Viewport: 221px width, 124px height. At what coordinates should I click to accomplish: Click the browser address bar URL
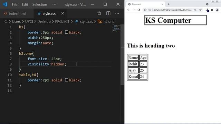coord(173,10)
